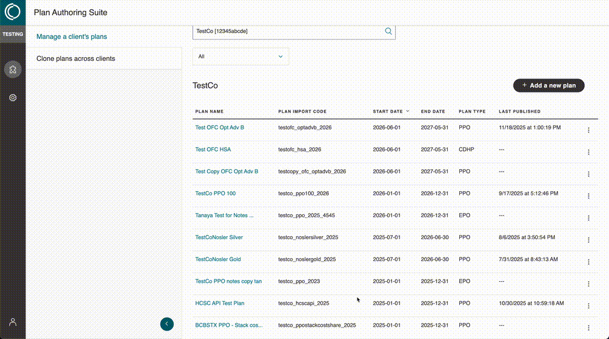This screenshot has height=339, width=609.
Task: Click the Plan Import Code column header
Action: [302, 111]
